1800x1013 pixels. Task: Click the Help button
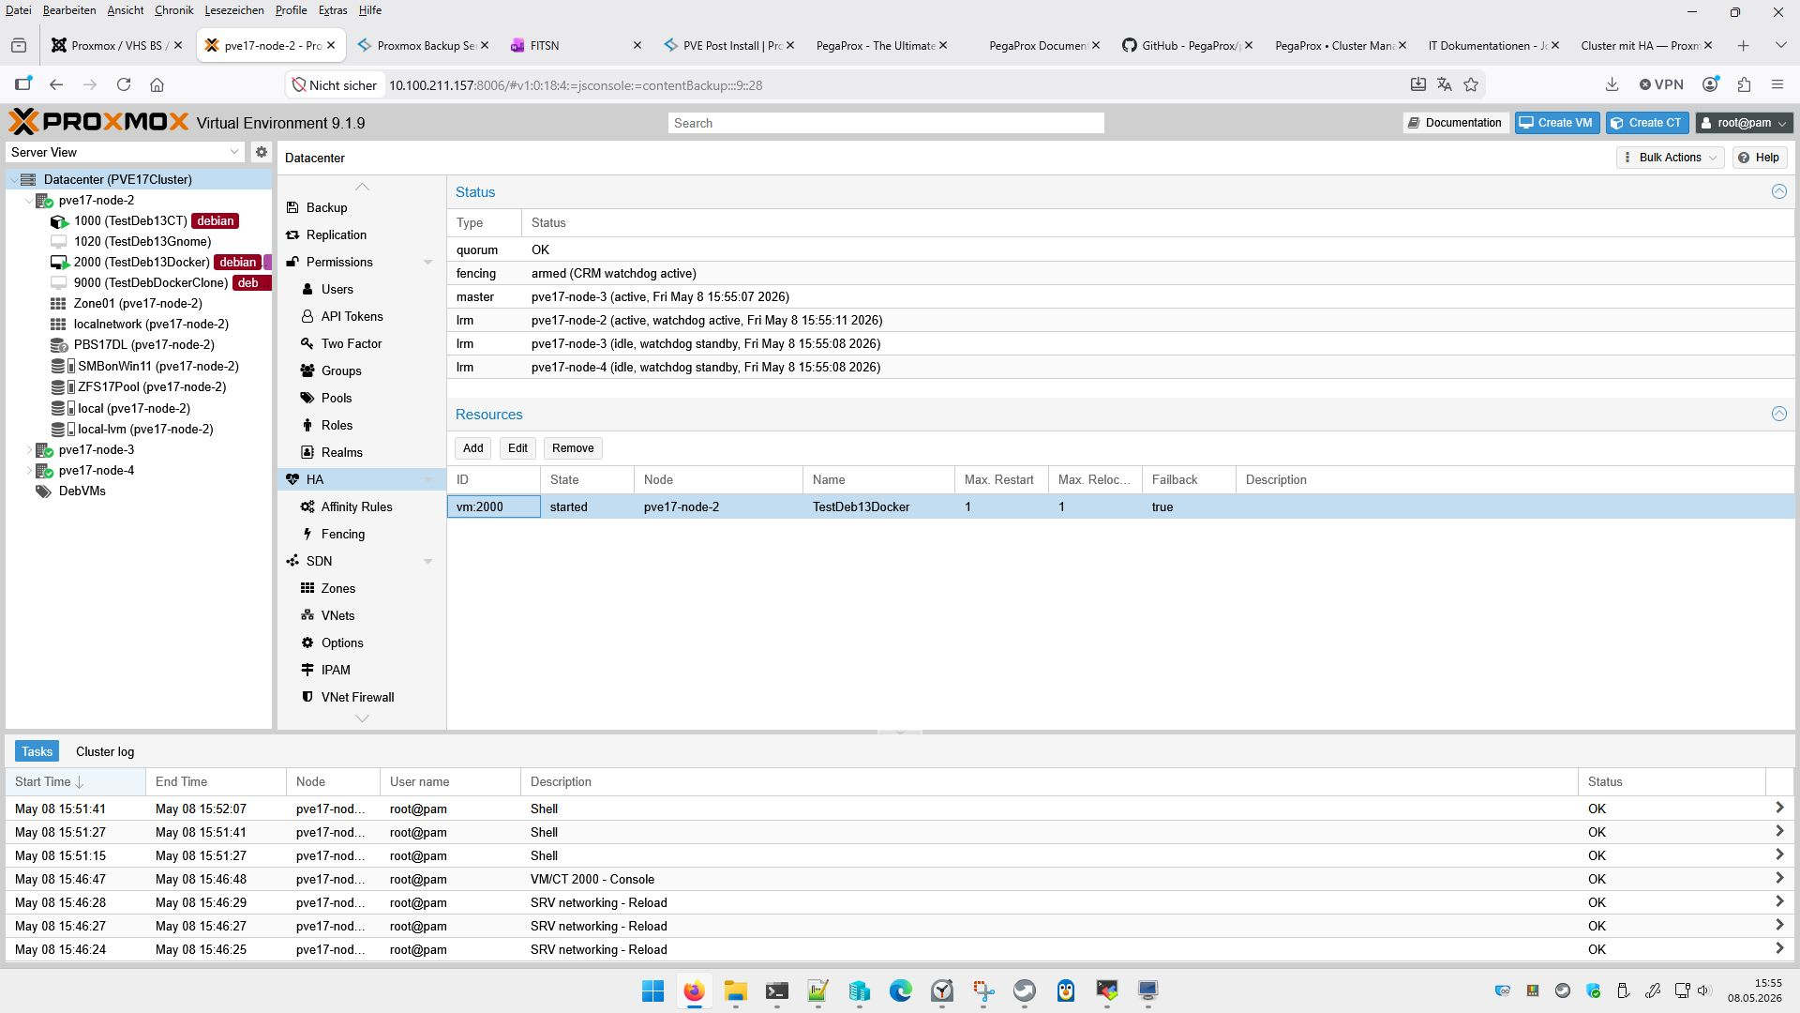(1759, 158)
